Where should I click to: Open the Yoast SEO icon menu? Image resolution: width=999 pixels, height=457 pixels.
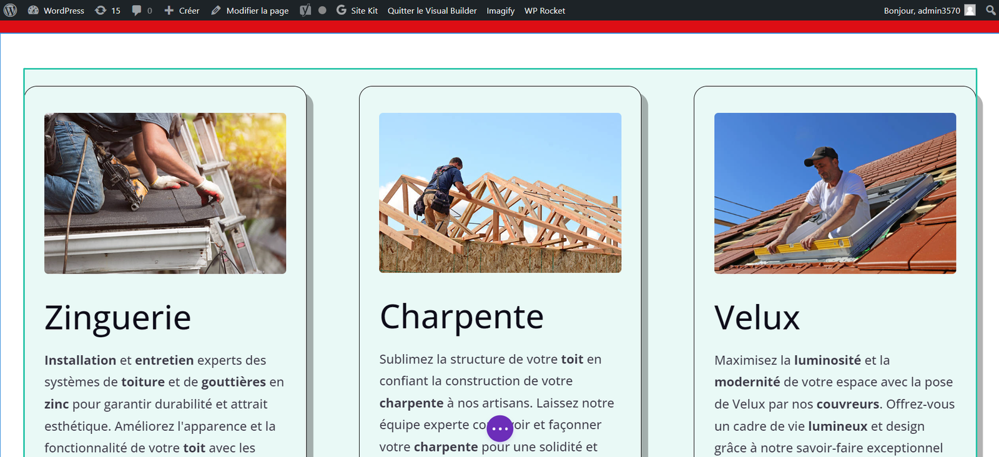[305, 11]
